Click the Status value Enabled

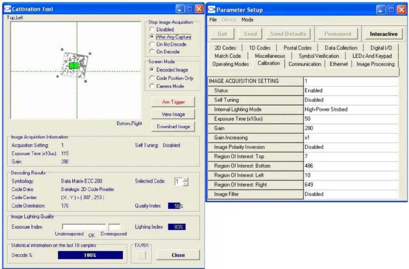pos(351,90)
